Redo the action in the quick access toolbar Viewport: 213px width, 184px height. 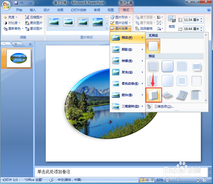tap(30, 3)
